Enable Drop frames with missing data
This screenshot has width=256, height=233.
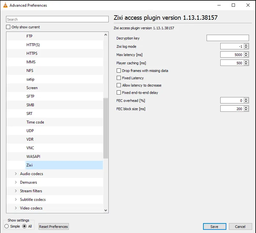pos(119,71)
